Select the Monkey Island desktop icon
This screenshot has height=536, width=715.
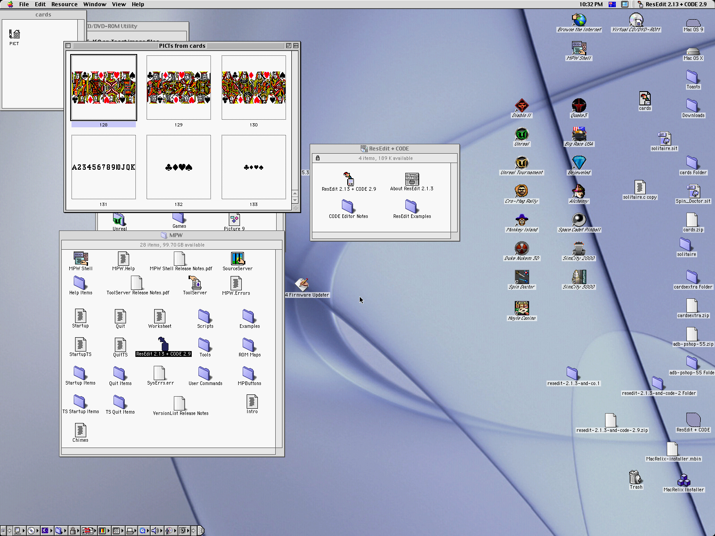point(522,220)
